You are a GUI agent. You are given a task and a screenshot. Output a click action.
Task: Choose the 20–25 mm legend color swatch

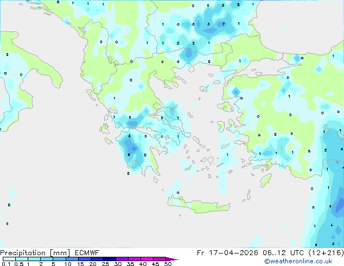(97, 259)
